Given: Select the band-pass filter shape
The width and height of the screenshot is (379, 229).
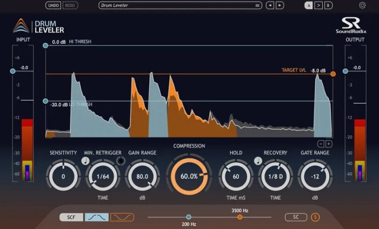Looking at the screenshot, I should point(97,217).
